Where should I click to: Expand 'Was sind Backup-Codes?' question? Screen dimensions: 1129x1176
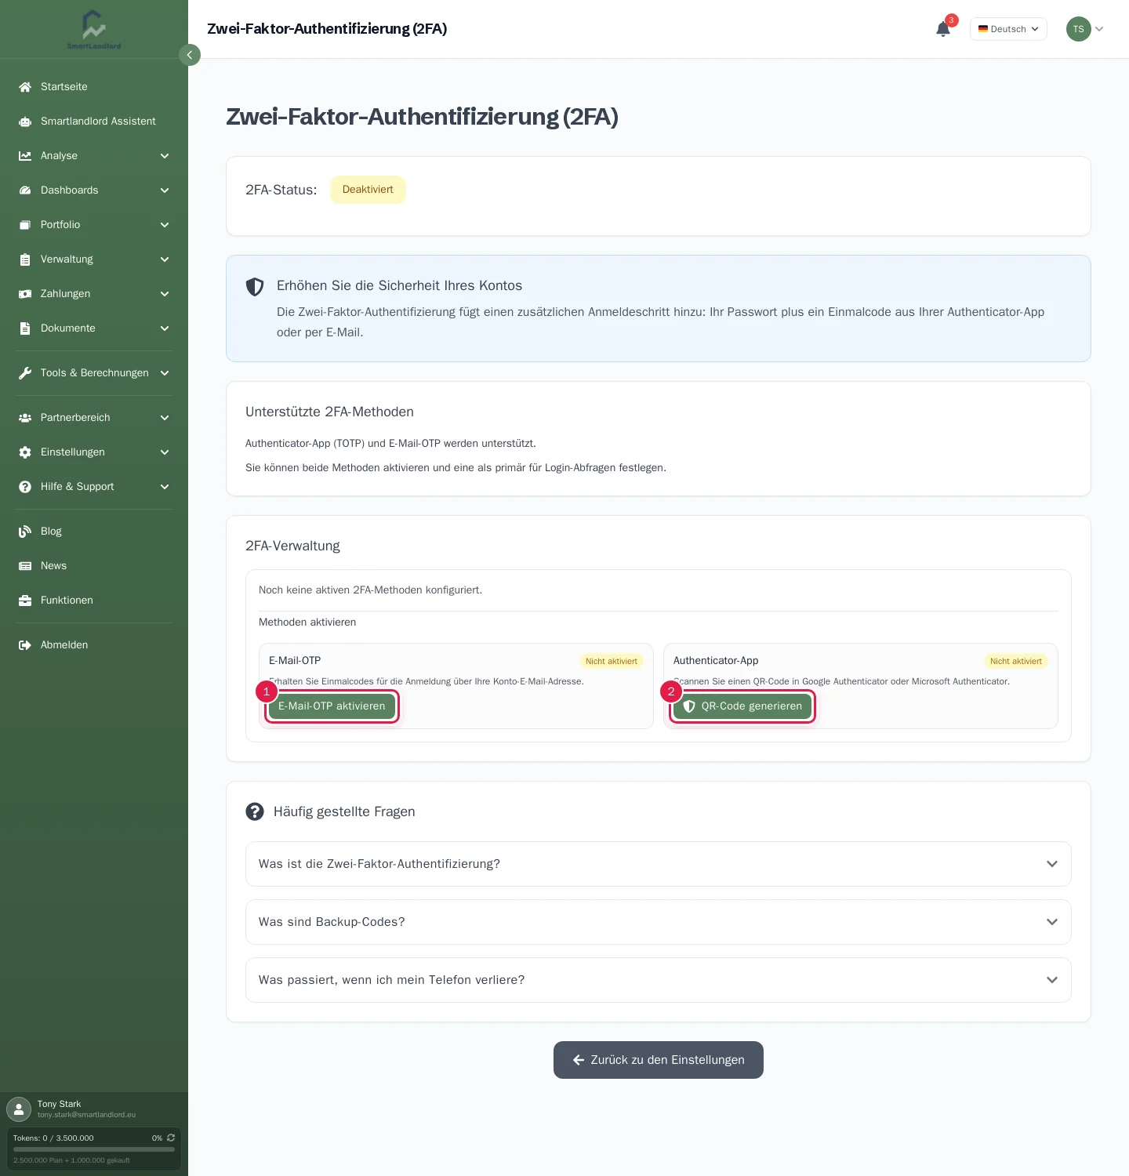coord(659,922)
